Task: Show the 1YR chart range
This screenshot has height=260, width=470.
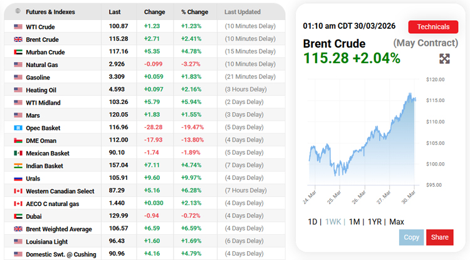Action: [x=375, y=222]
